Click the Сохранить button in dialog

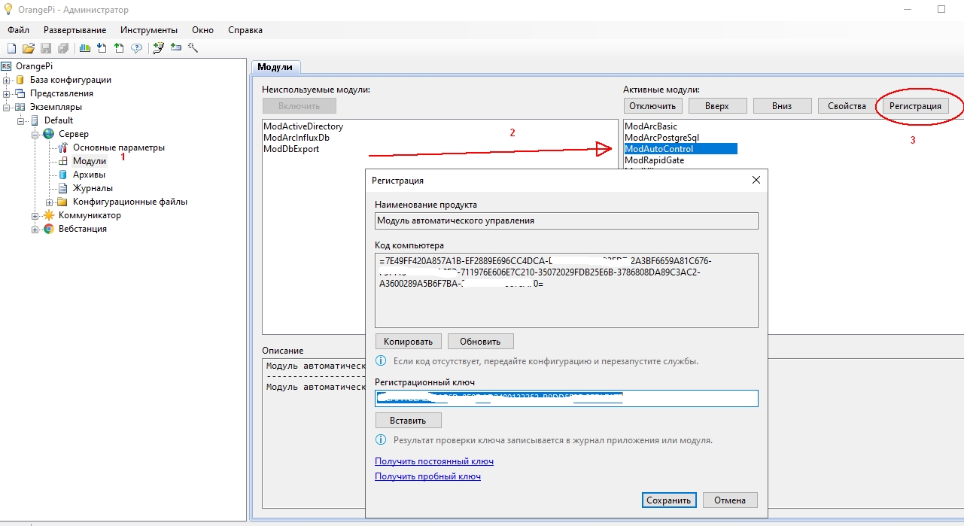pos(669,500)
